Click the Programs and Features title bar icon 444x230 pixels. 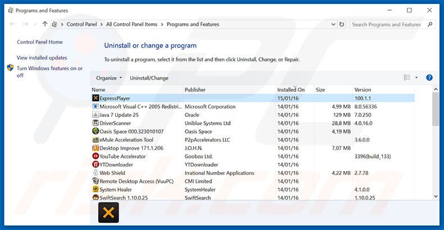click(11, 11)
